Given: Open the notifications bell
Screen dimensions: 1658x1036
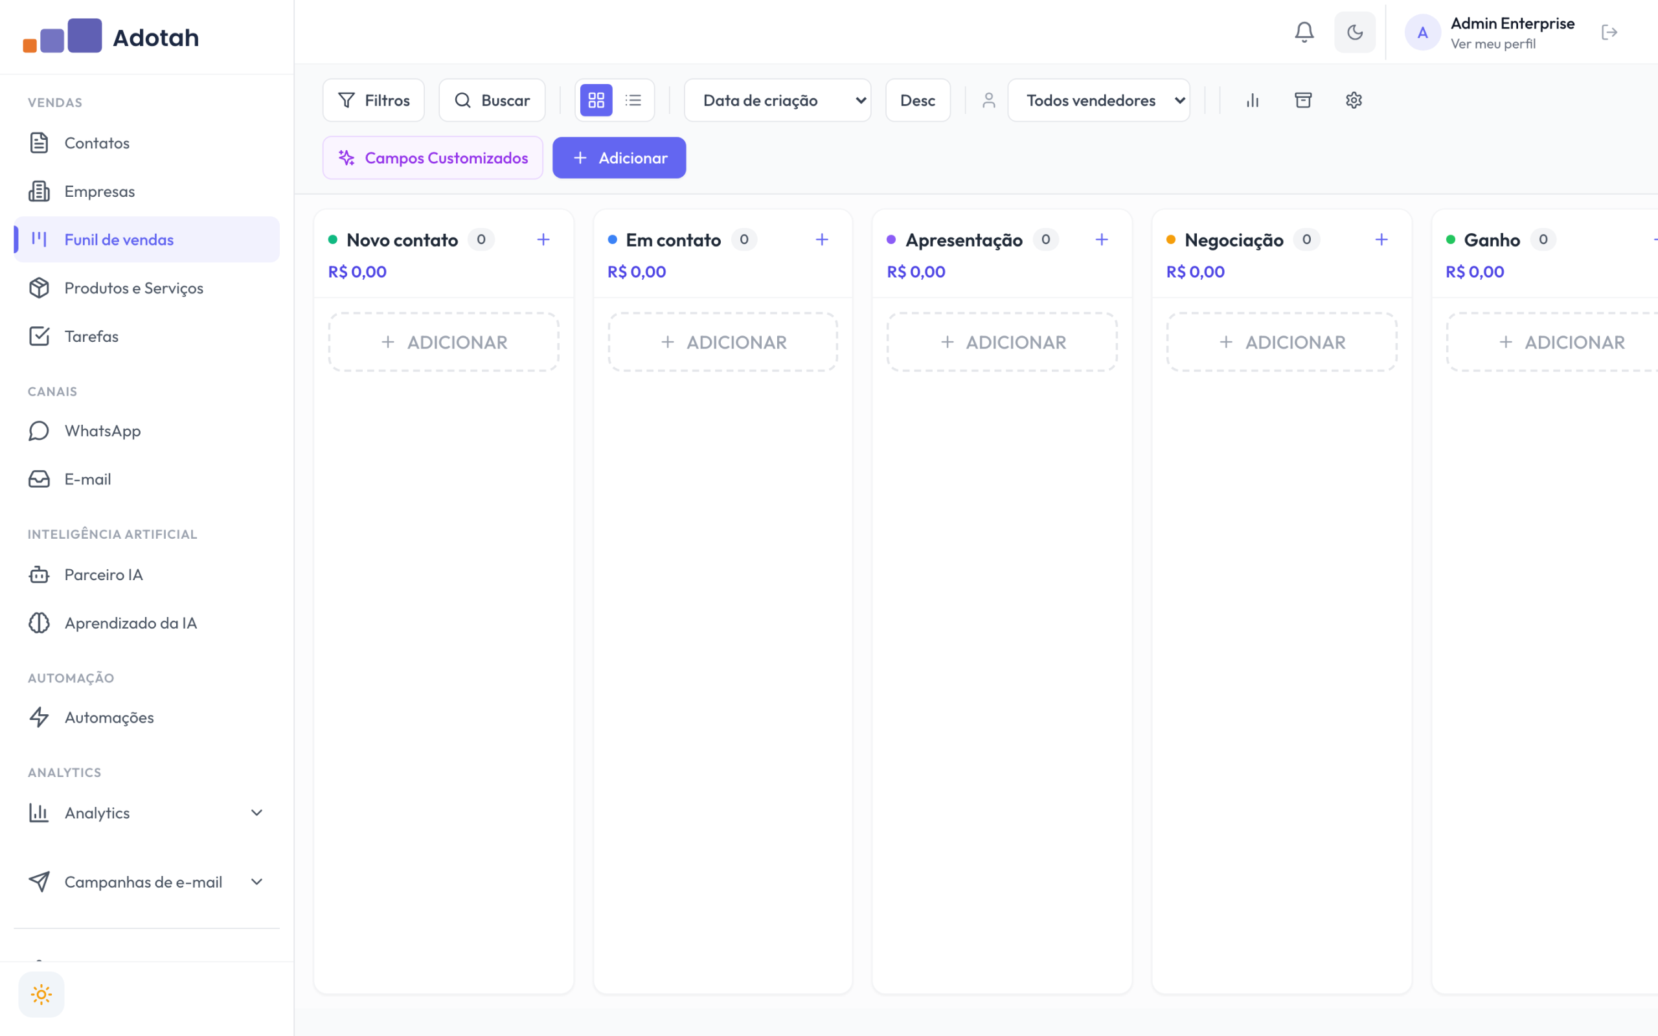Looking at the screenshot, I should [x=1304, y=32].
